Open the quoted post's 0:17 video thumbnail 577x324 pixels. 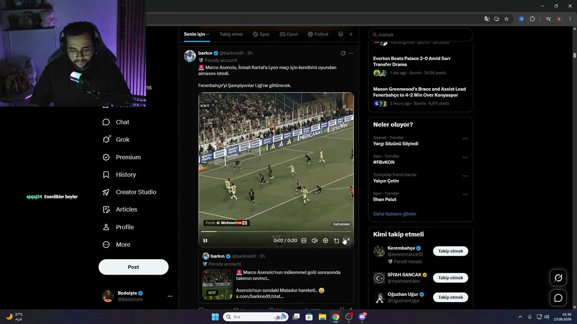pos(217,284)
